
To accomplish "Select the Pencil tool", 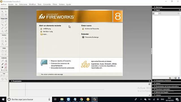I will click(3, 28).
